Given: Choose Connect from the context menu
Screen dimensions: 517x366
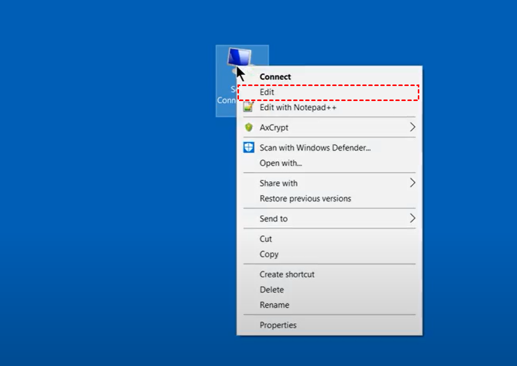Looking at the screenshot, I should coord(330,76).
